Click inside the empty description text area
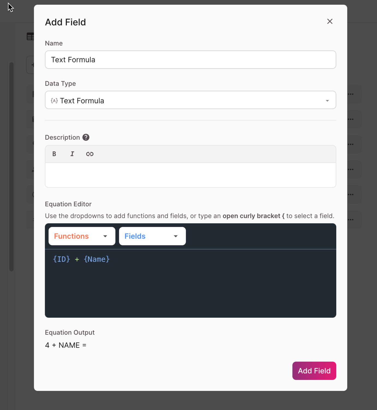377x410 pixels. tap(190, 174)
